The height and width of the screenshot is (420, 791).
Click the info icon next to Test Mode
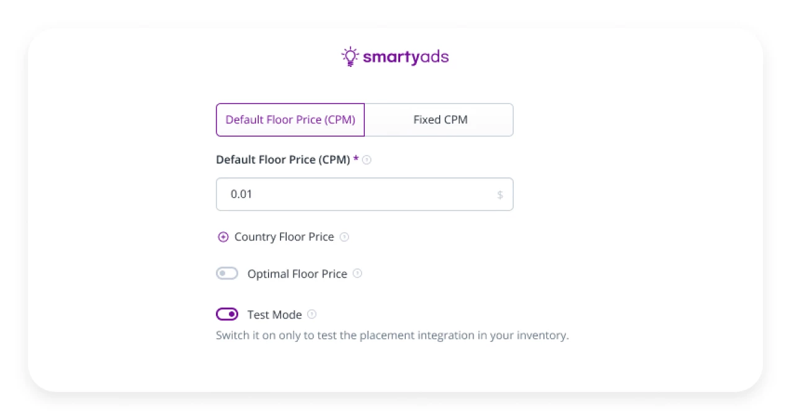(x=311, y=314)
